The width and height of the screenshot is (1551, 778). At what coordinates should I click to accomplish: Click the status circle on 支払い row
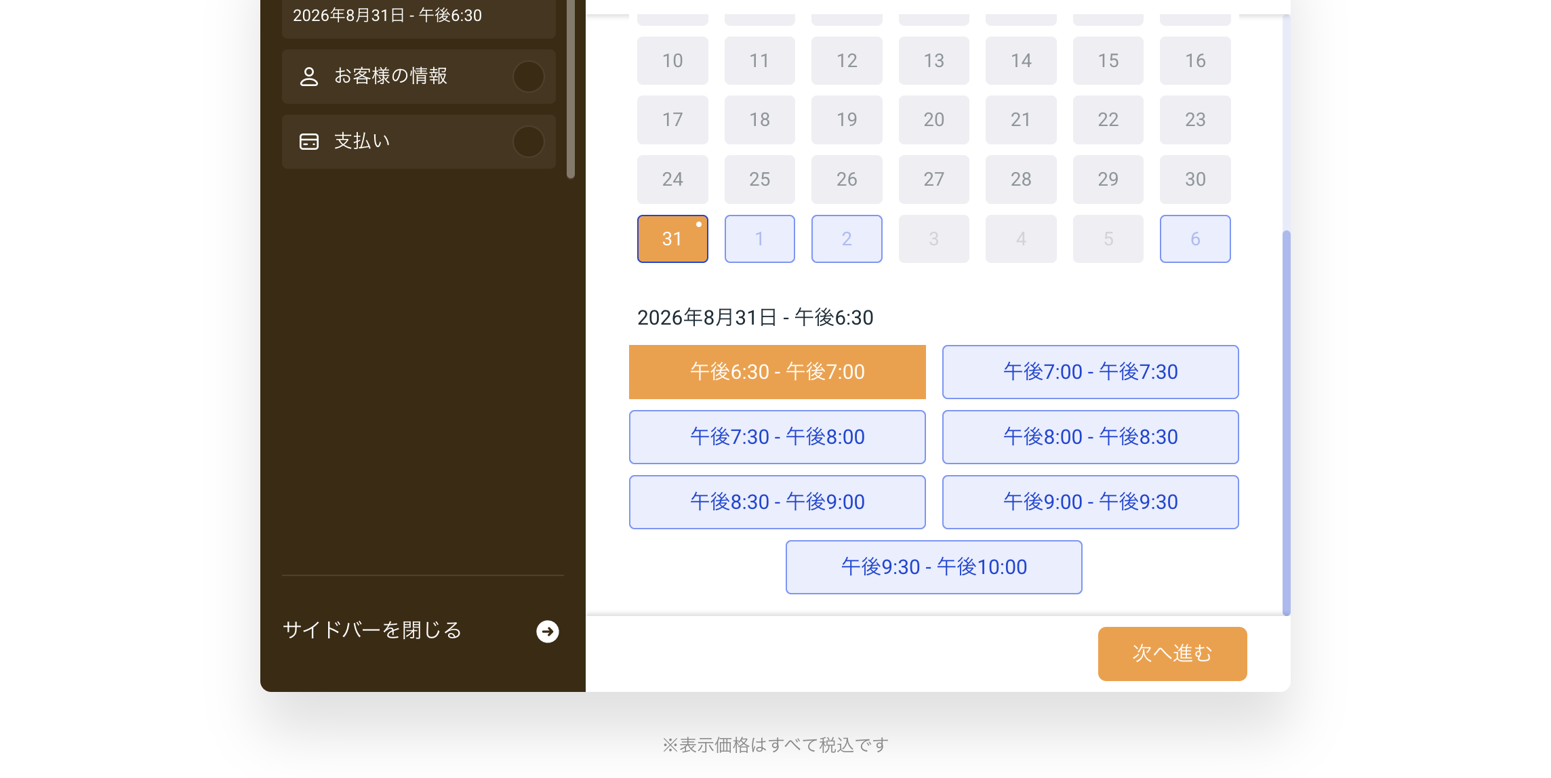coord(529,142)
